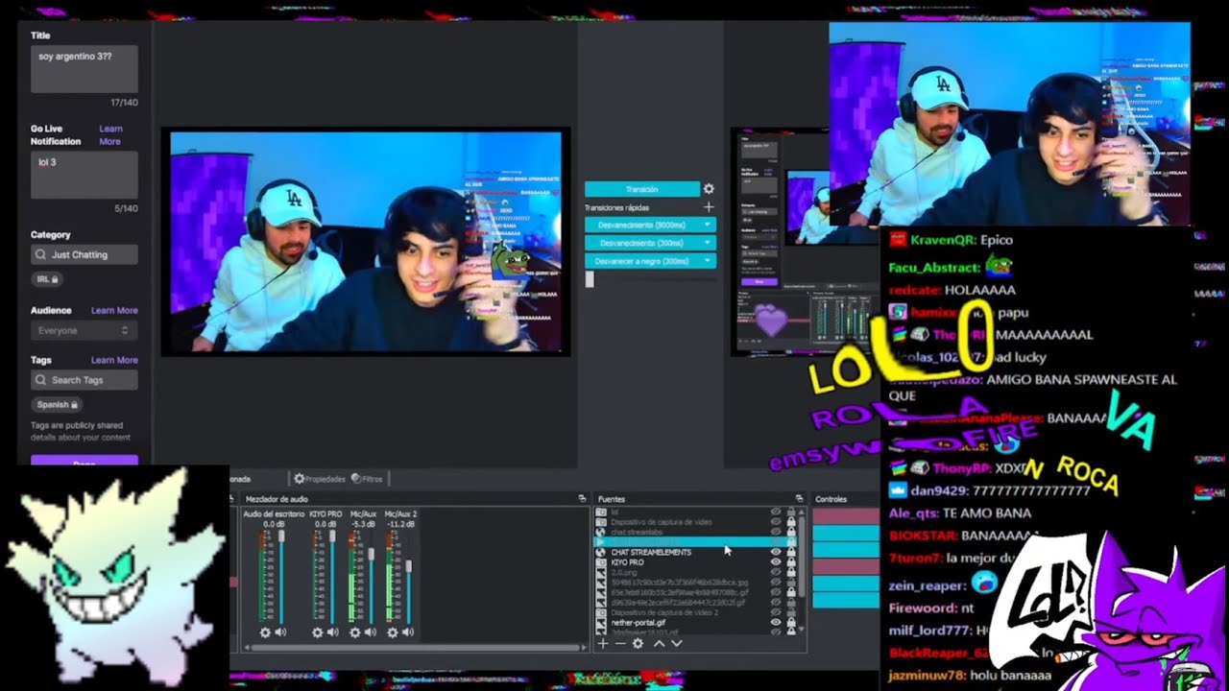1229x691 pixels.
Task: Click the stream Title input field
Action: [84, 69]
